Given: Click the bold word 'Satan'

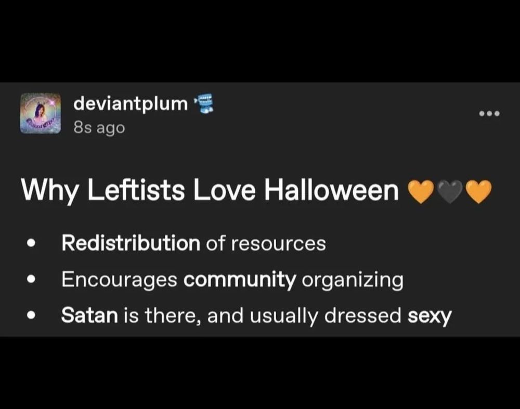Looking at the screenshot, I should (89, 315).
